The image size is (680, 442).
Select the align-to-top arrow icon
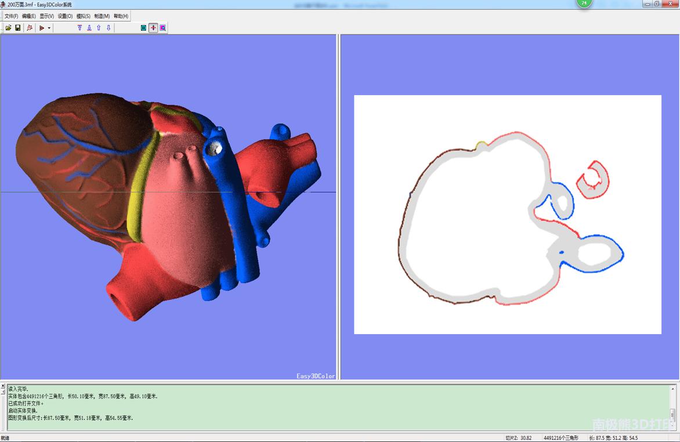79,27
